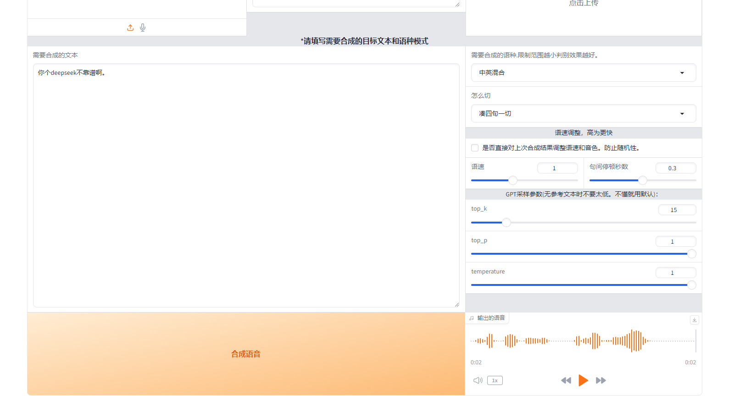Click the output audio waveform
Image resolution: width=734 pixels, height=396 pixels.
[x=583, y=341]
